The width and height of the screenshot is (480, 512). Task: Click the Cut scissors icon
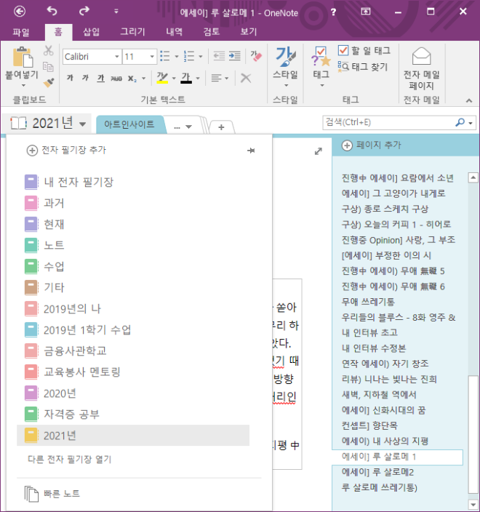[x=48, y=51]
